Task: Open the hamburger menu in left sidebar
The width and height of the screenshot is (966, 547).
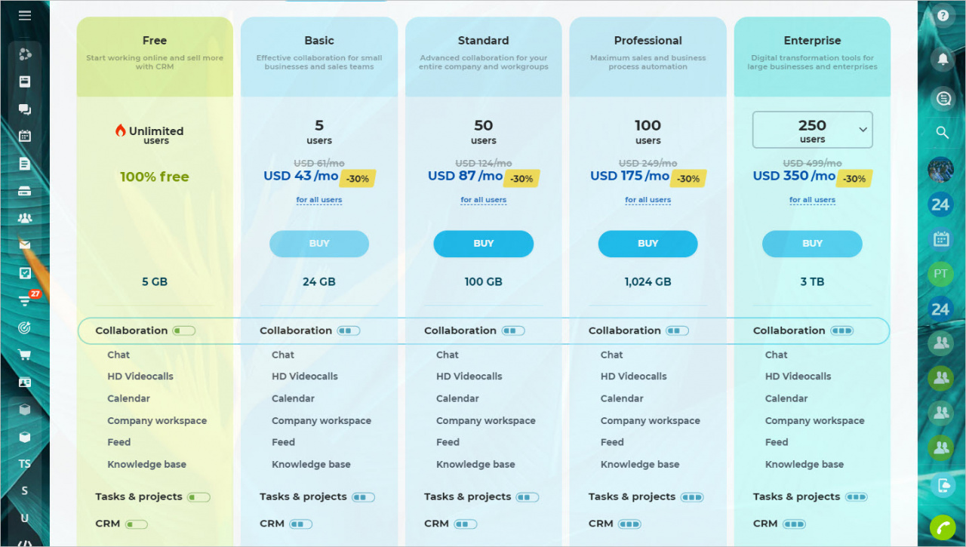Action: 25,15
